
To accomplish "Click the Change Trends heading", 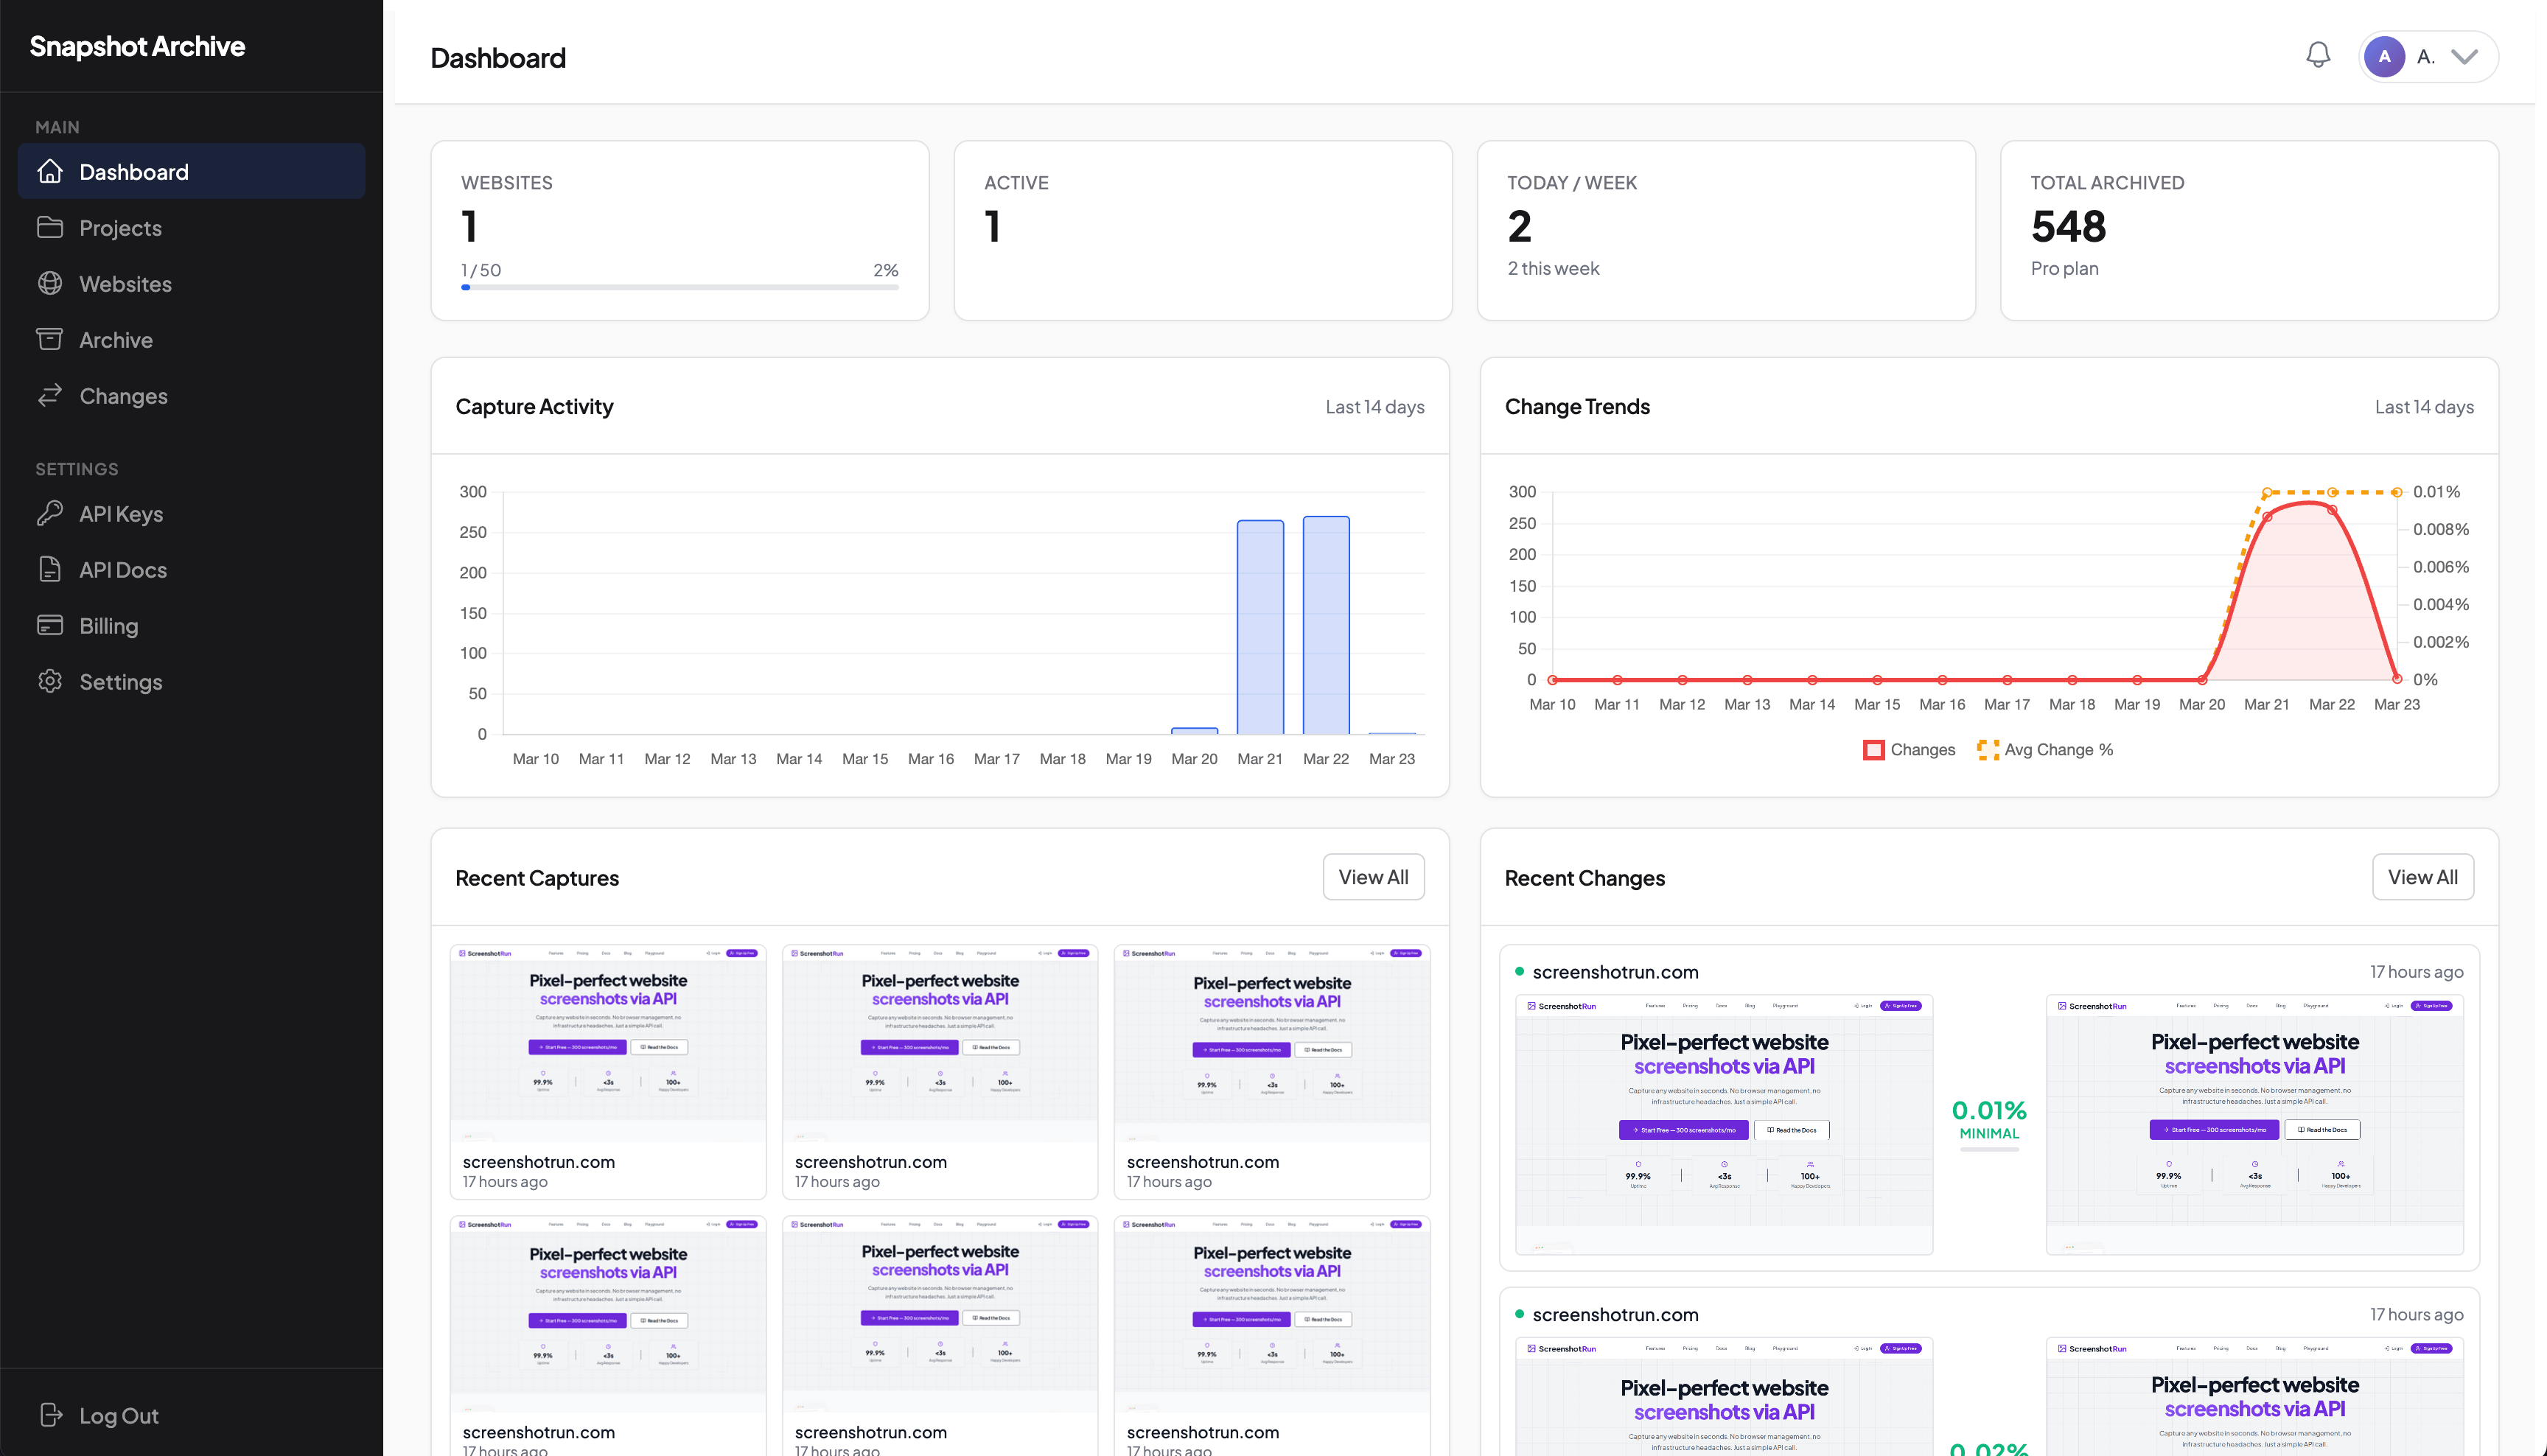I will click(x=1577, y=406).
